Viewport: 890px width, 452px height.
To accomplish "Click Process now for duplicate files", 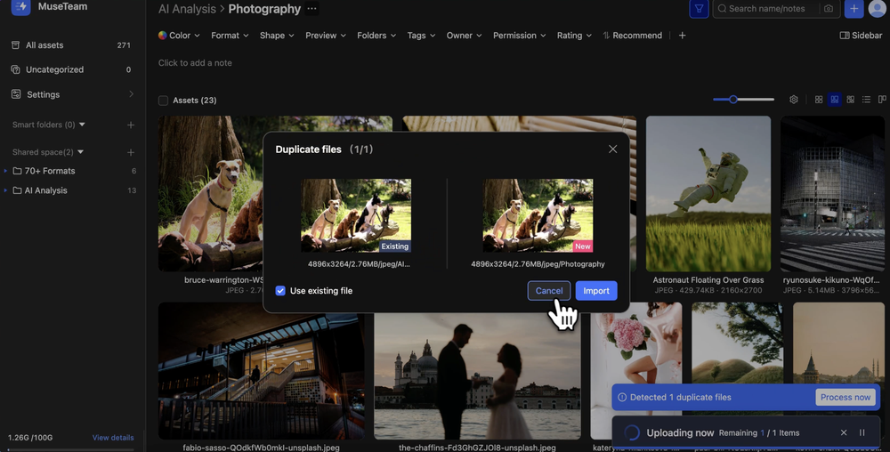I will [x=845, y=397].
